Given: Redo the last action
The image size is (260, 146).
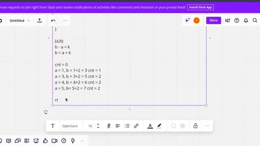Looking at the screenshot, I should tap(65, 21).
